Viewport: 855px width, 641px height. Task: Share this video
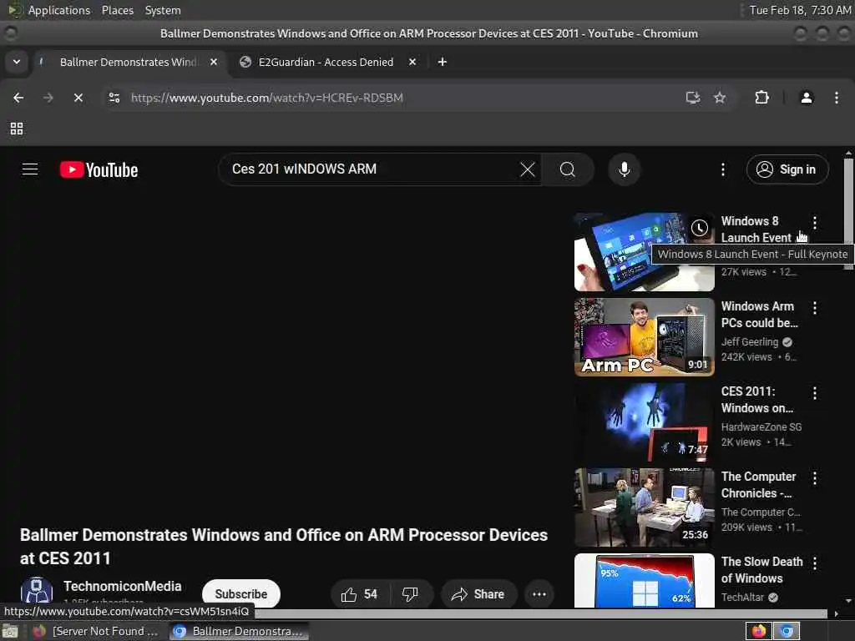pos(478,594)
